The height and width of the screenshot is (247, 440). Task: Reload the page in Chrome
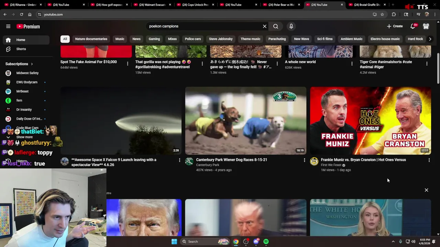21,14
